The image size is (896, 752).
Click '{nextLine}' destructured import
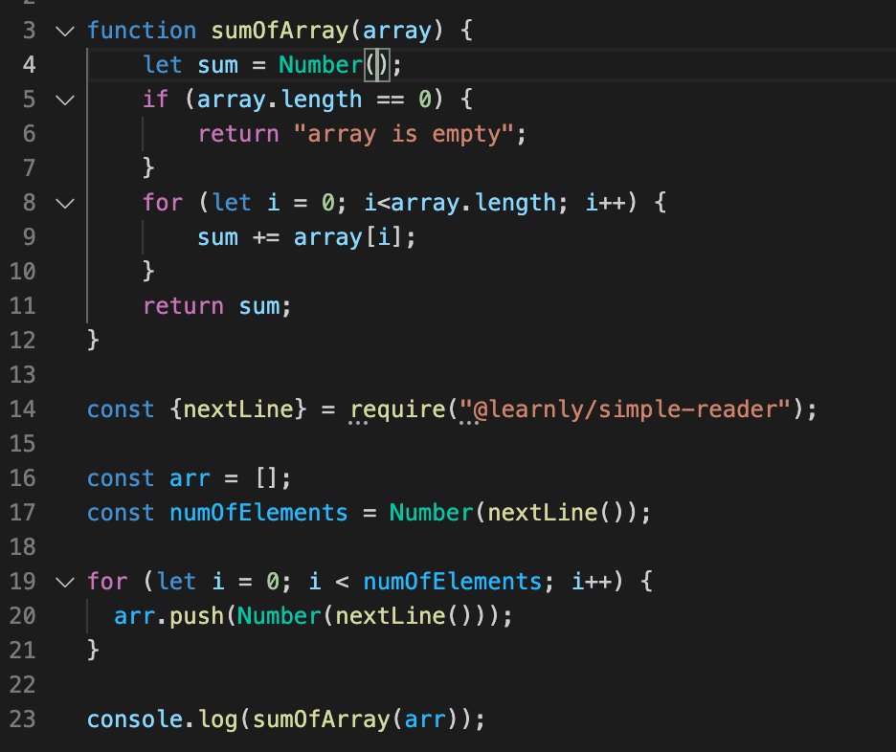[238, 409]
